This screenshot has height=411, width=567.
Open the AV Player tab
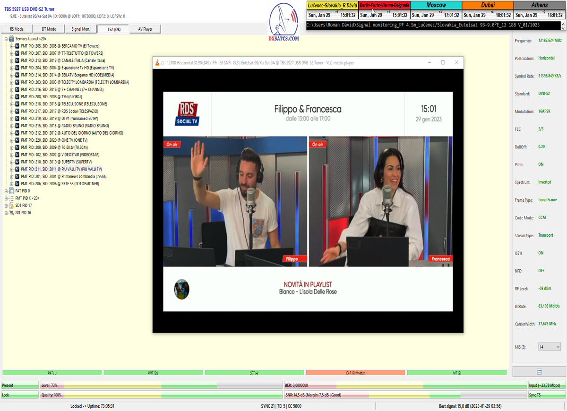pos(145,29)
